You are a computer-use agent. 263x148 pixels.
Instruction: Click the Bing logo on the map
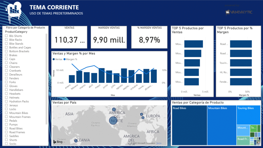[58, 142]
